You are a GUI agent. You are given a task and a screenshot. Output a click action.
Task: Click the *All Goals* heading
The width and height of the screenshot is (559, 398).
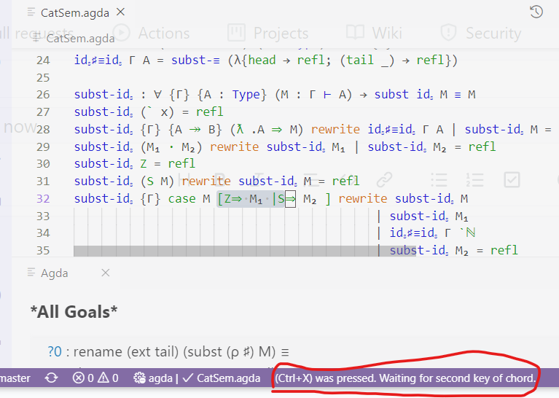(x=74, y=312)
